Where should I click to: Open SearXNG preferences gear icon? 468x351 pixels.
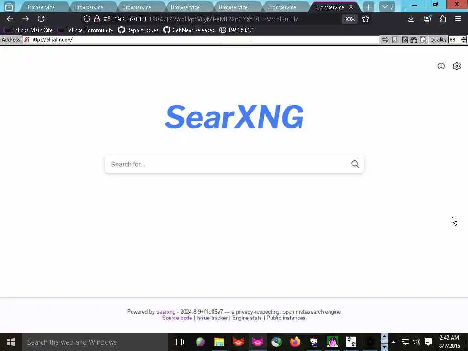(x=457, y=66)
